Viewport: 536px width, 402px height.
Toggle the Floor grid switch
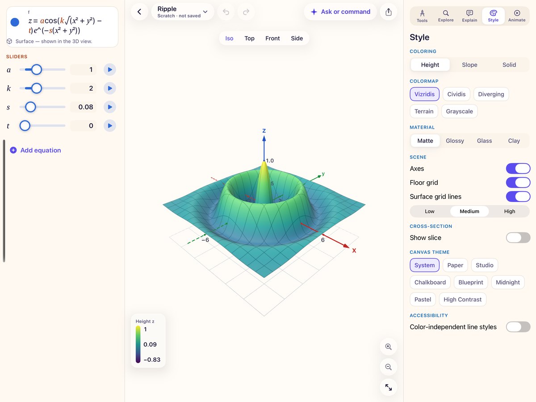point(518,183)
